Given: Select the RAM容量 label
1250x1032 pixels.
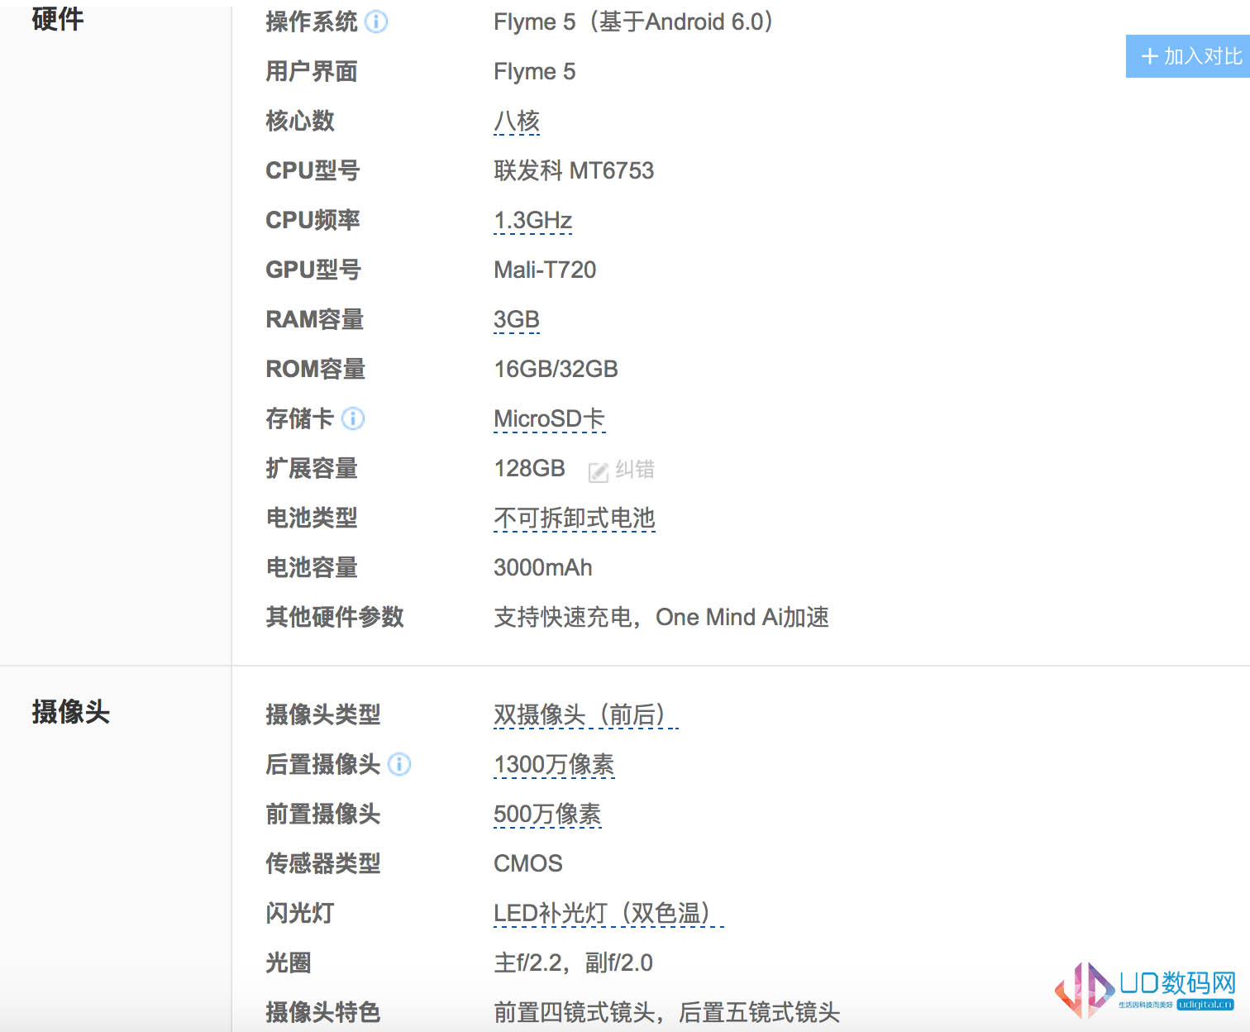Looking at the screenshot, I should coord(315,319).
